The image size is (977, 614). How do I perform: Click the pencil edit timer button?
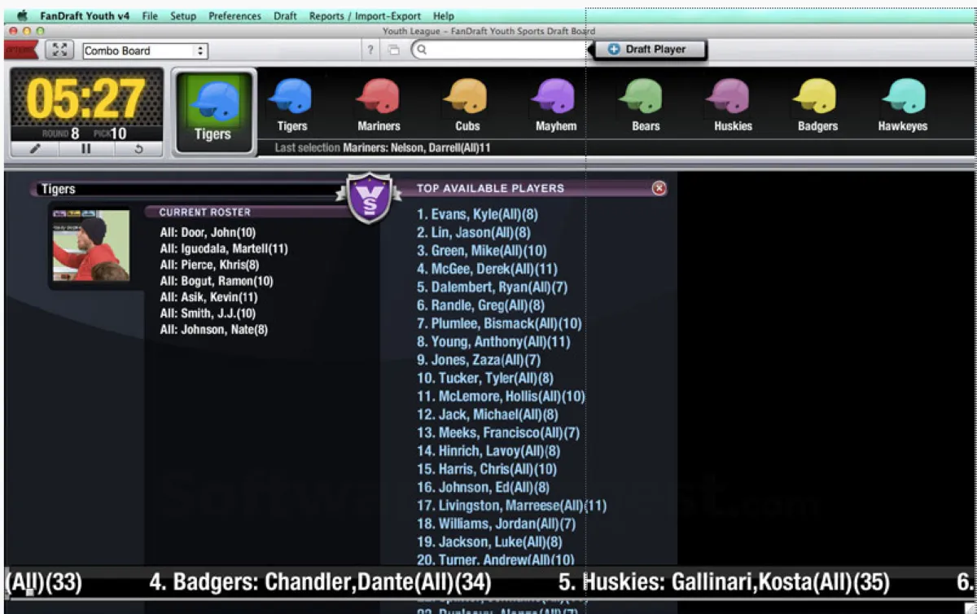click(x=35, y=149)
